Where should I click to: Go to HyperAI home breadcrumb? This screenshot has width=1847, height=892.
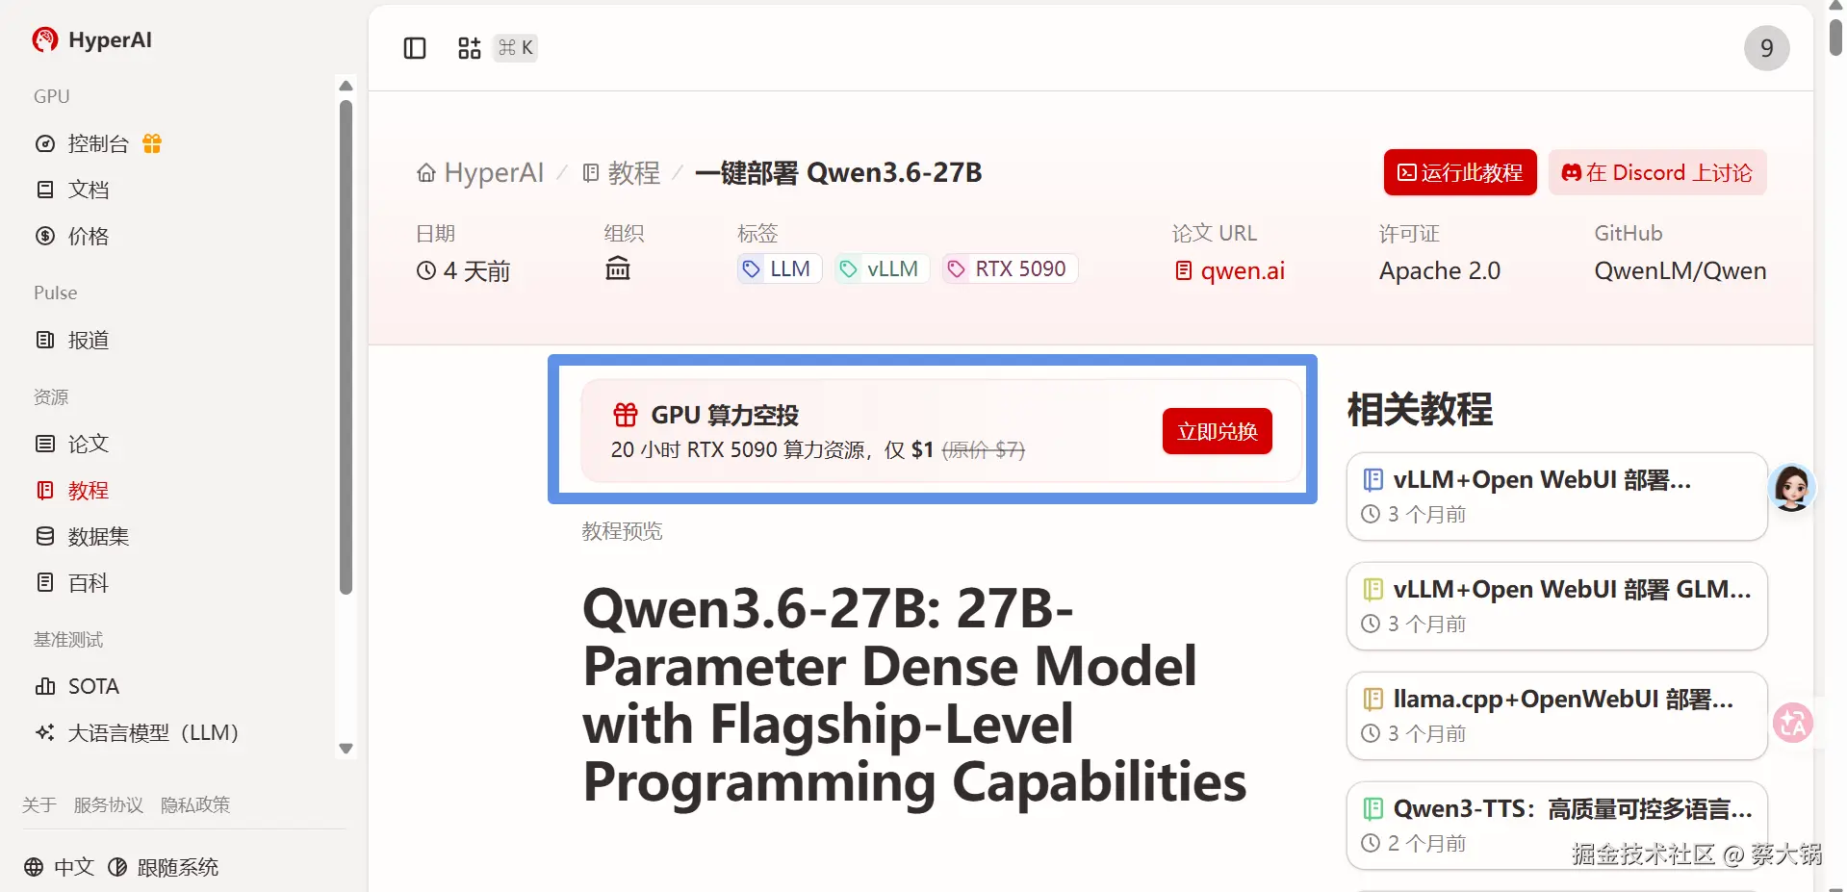(480, 173)
